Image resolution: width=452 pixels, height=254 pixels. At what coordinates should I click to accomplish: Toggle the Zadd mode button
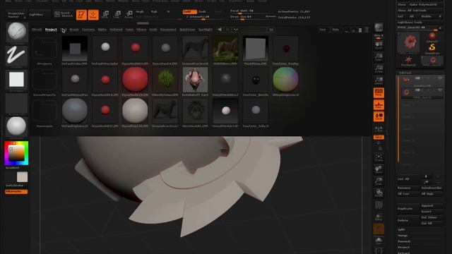pos(189,11)
